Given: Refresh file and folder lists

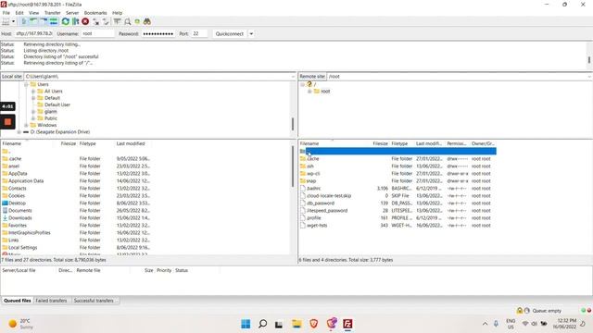Looking at the screenshot, I should [66, 21].
